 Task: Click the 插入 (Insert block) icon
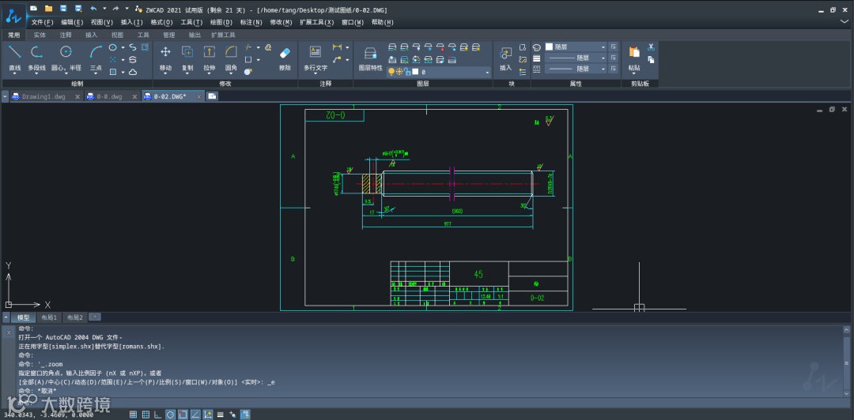point(505,54)
